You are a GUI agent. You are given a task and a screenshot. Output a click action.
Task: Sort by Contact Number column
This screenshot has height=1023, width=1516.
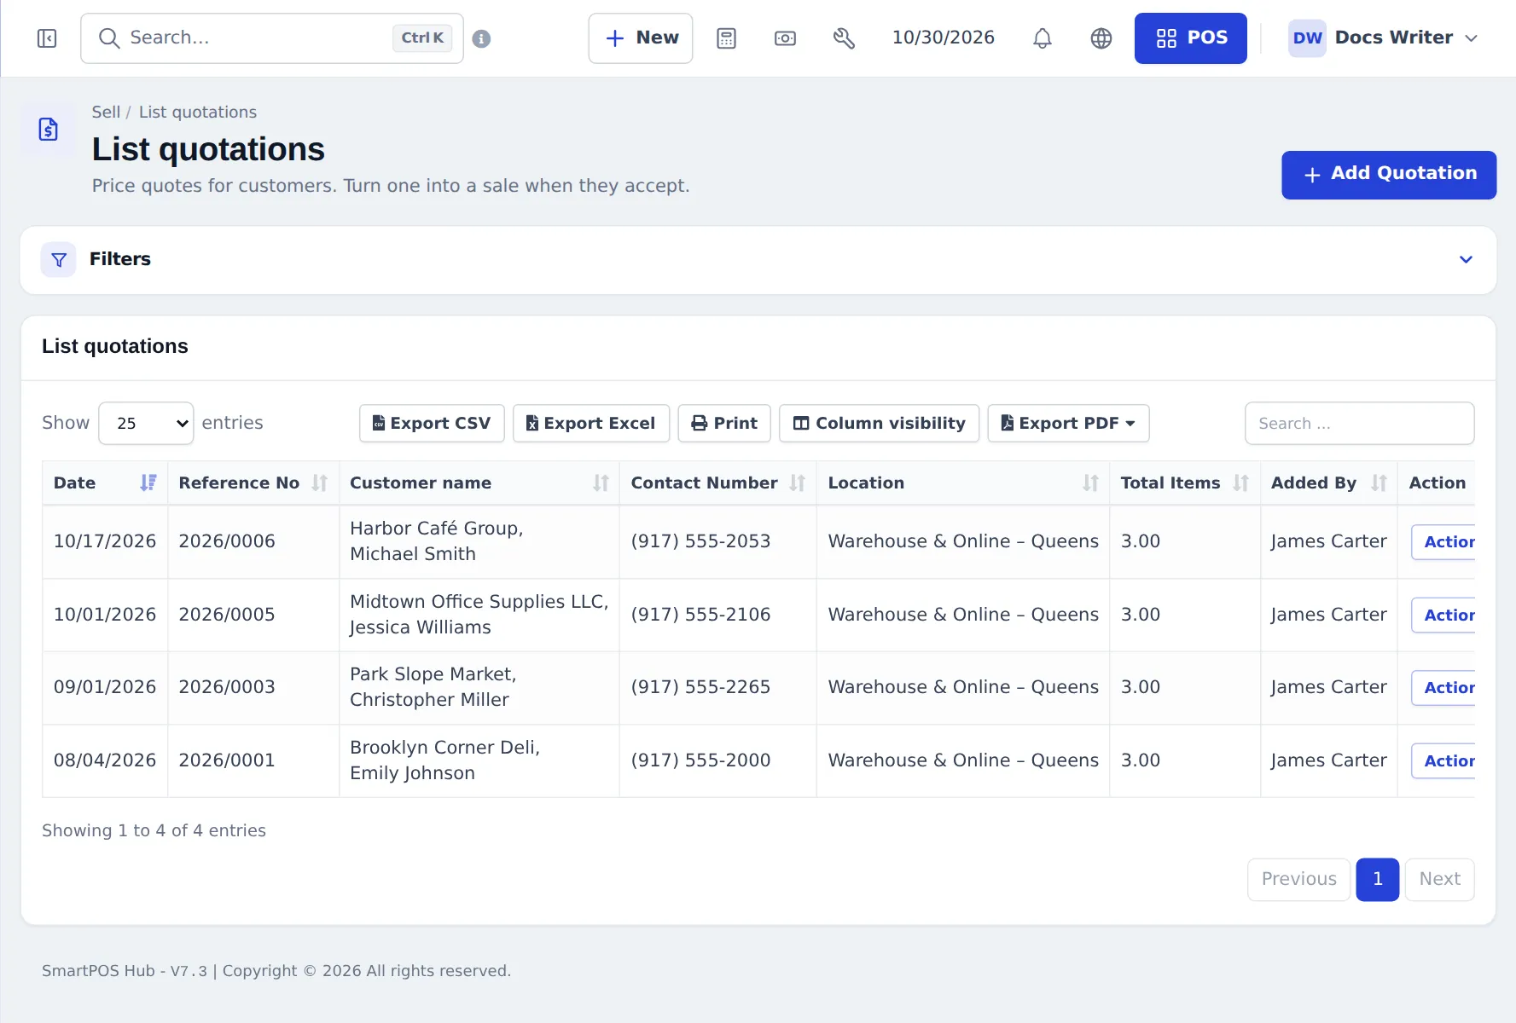click(718, 483)
